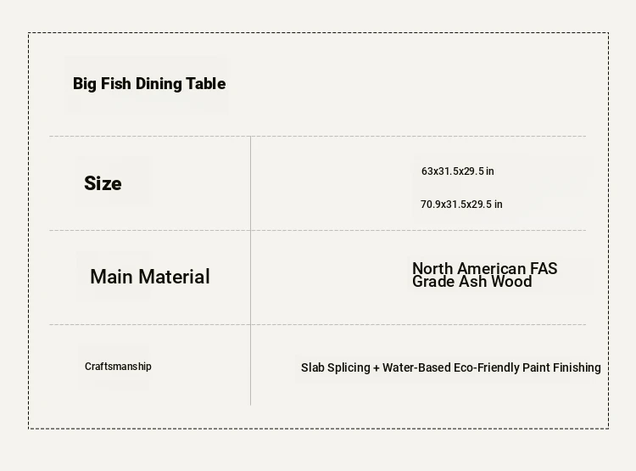Viewport: 636px width, 471px height.
Task: Select the Craftsmanship label
Action: click(x=118, y=367)
